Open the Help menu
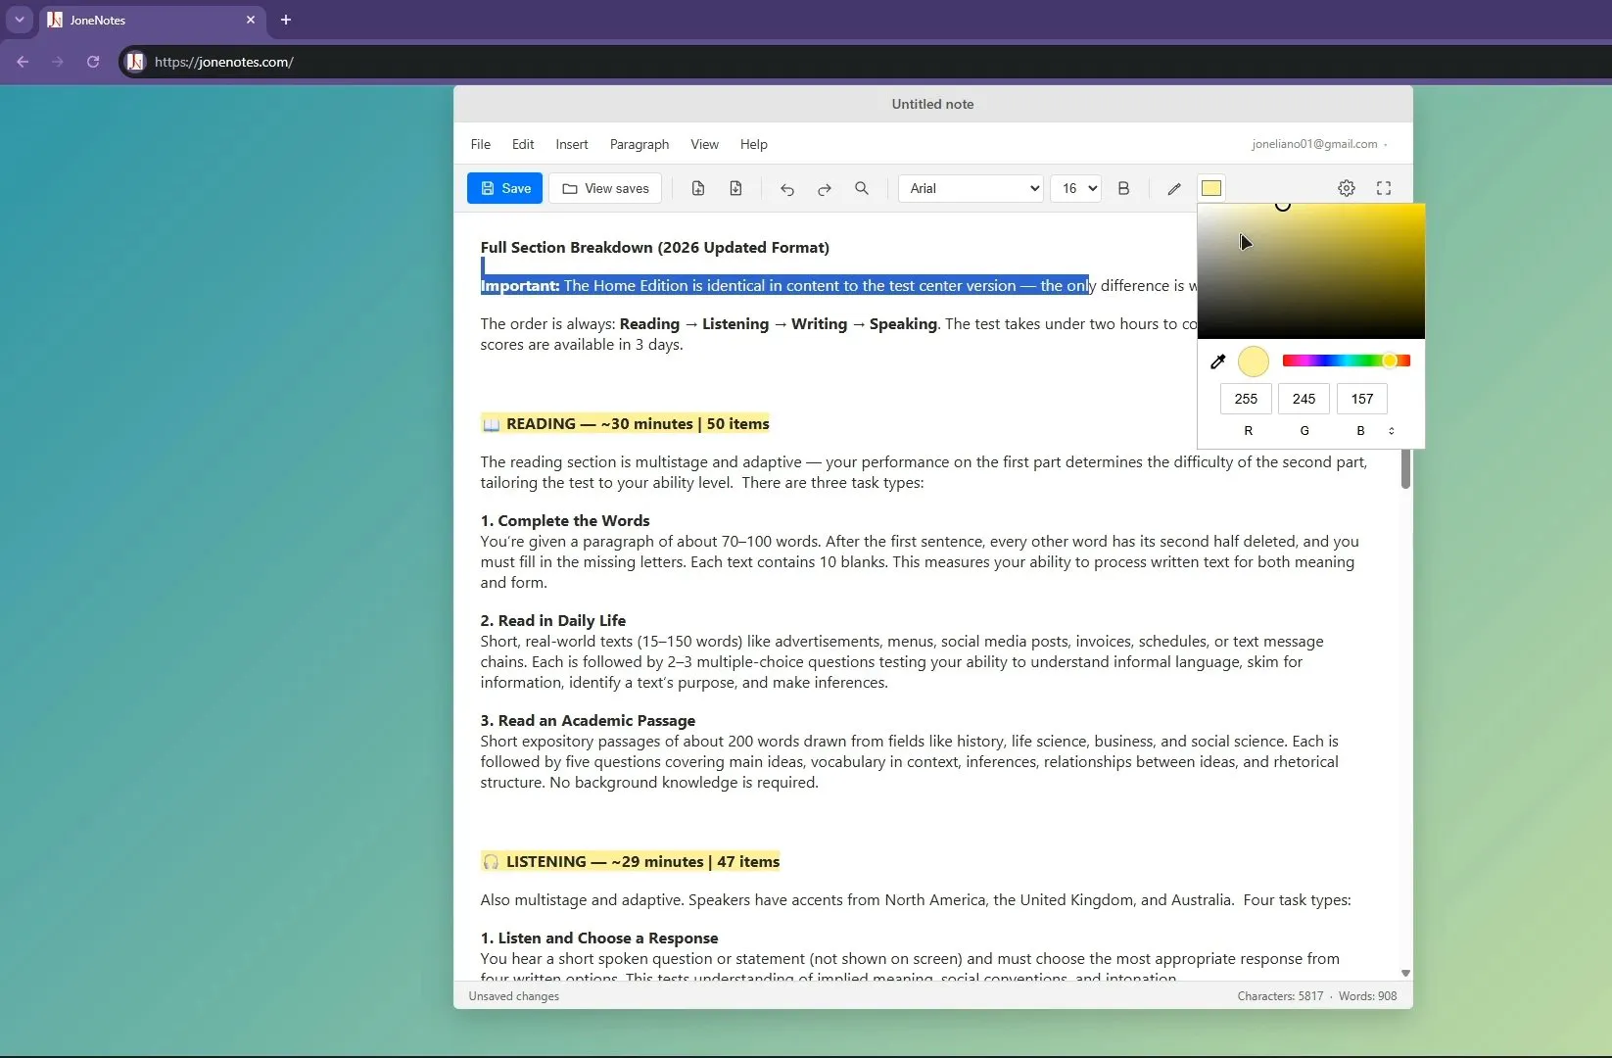Screen dimensions: 1612x1058 (753, 144)
